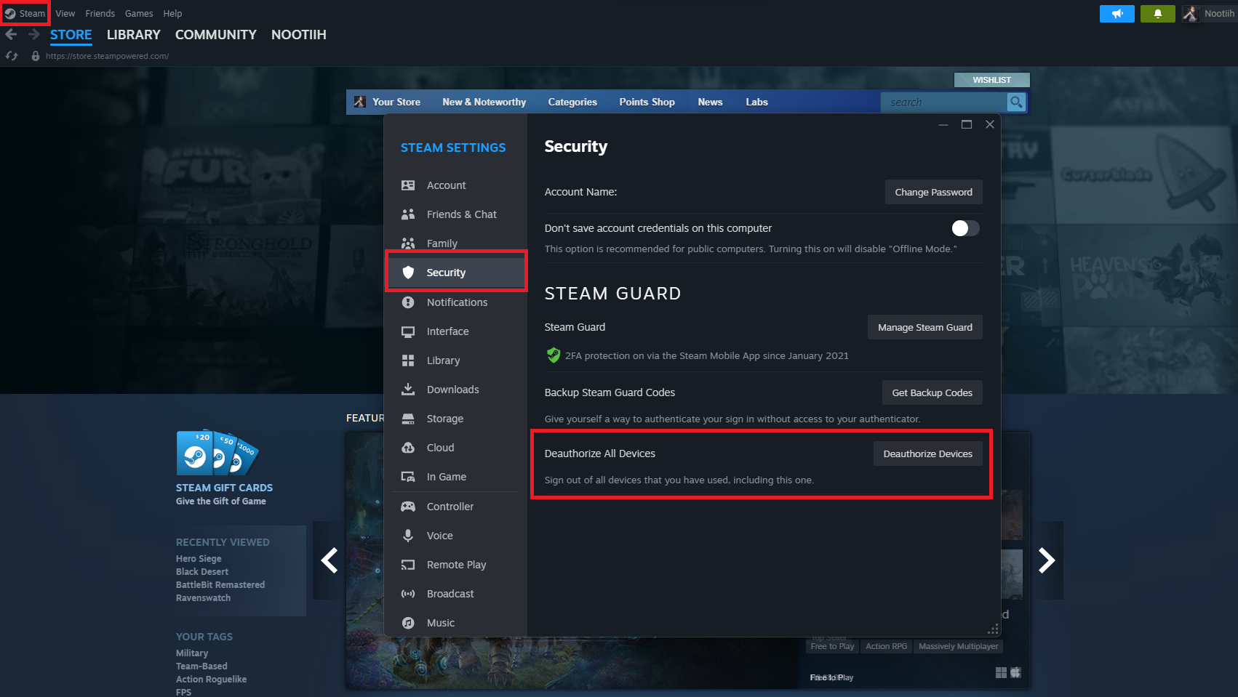Select the Friends & Chat people icon
Image resolution: width=1238 pixels, height=697 pixels.
point(408,214)
